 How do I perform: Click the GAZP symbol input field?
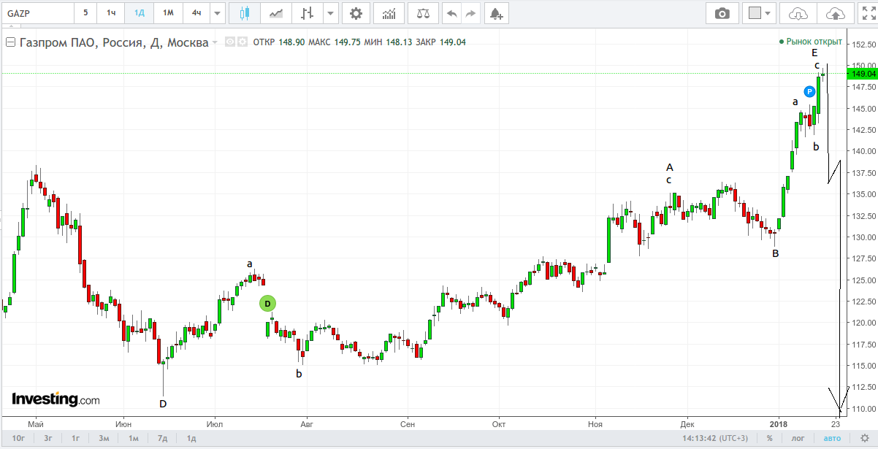coord(37,13)
